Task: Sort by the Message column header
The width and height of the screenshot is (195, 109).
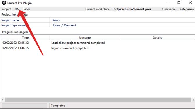Action: tap(85, 38)
